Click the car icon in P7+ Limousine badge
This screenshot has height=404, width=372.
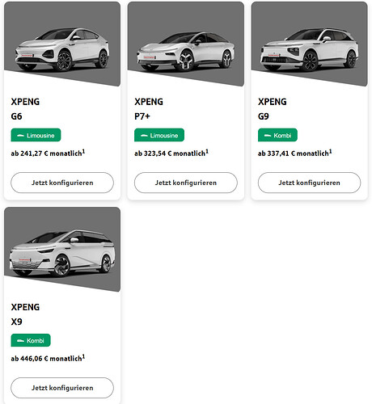(144, 136)
